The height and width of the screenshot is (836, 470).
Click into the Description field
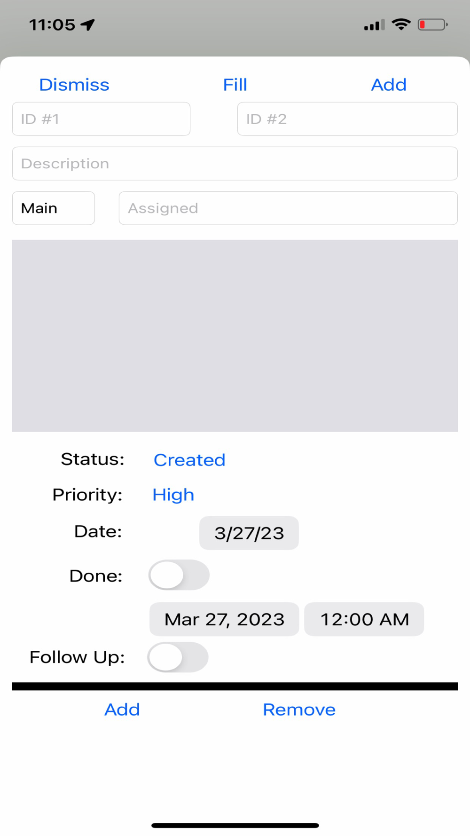point(235,164)
